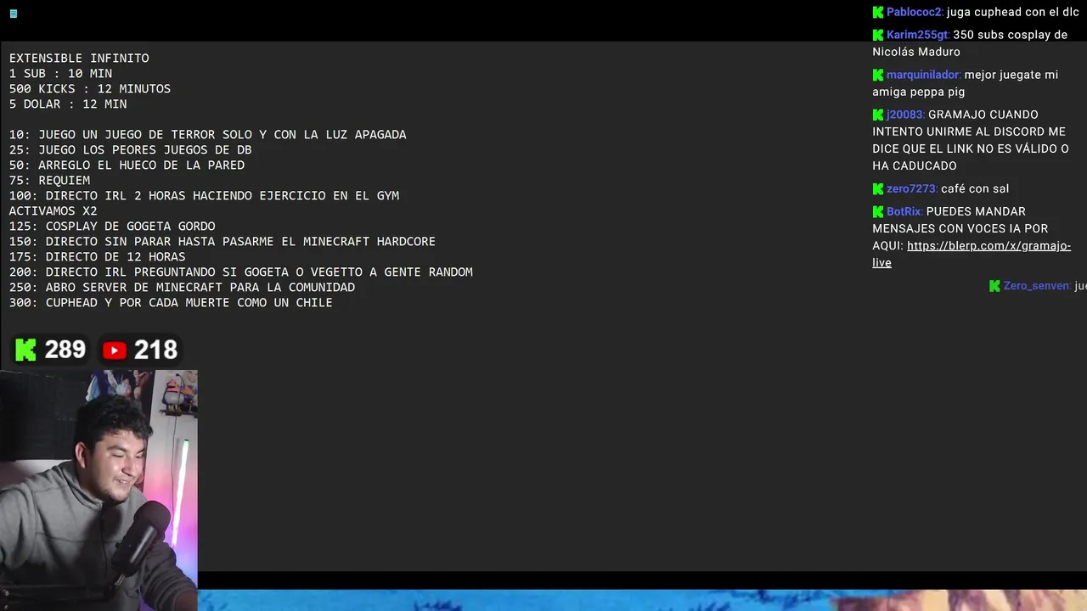Select username zero7273 in chat
This screenshot has width=1087, height=611.
tap(912, 188)
